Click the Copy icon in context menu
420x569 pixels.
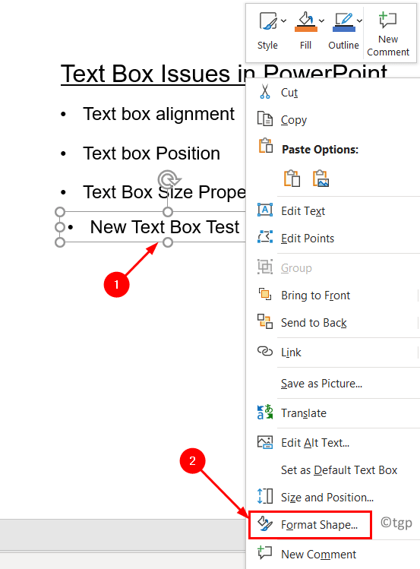265,119
